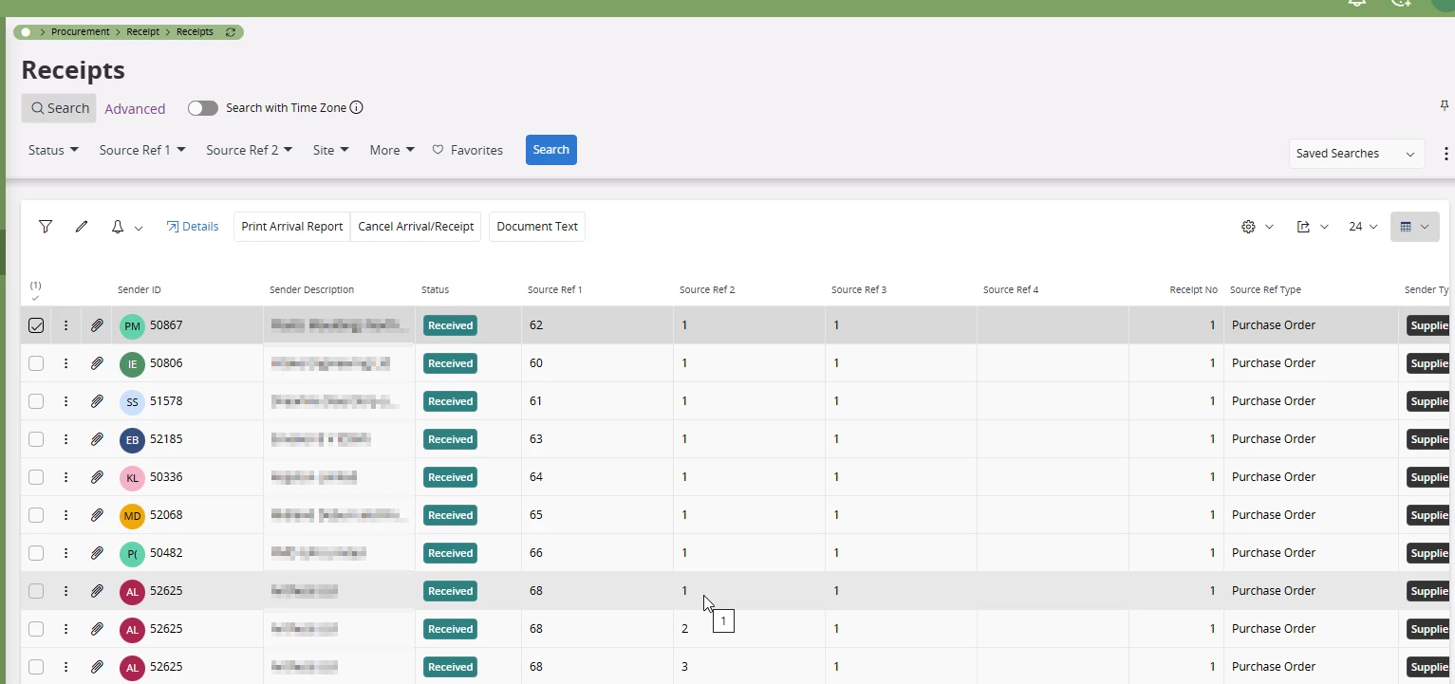
Task: Check the box for sender 50336
Action: (x=36, y=477)
